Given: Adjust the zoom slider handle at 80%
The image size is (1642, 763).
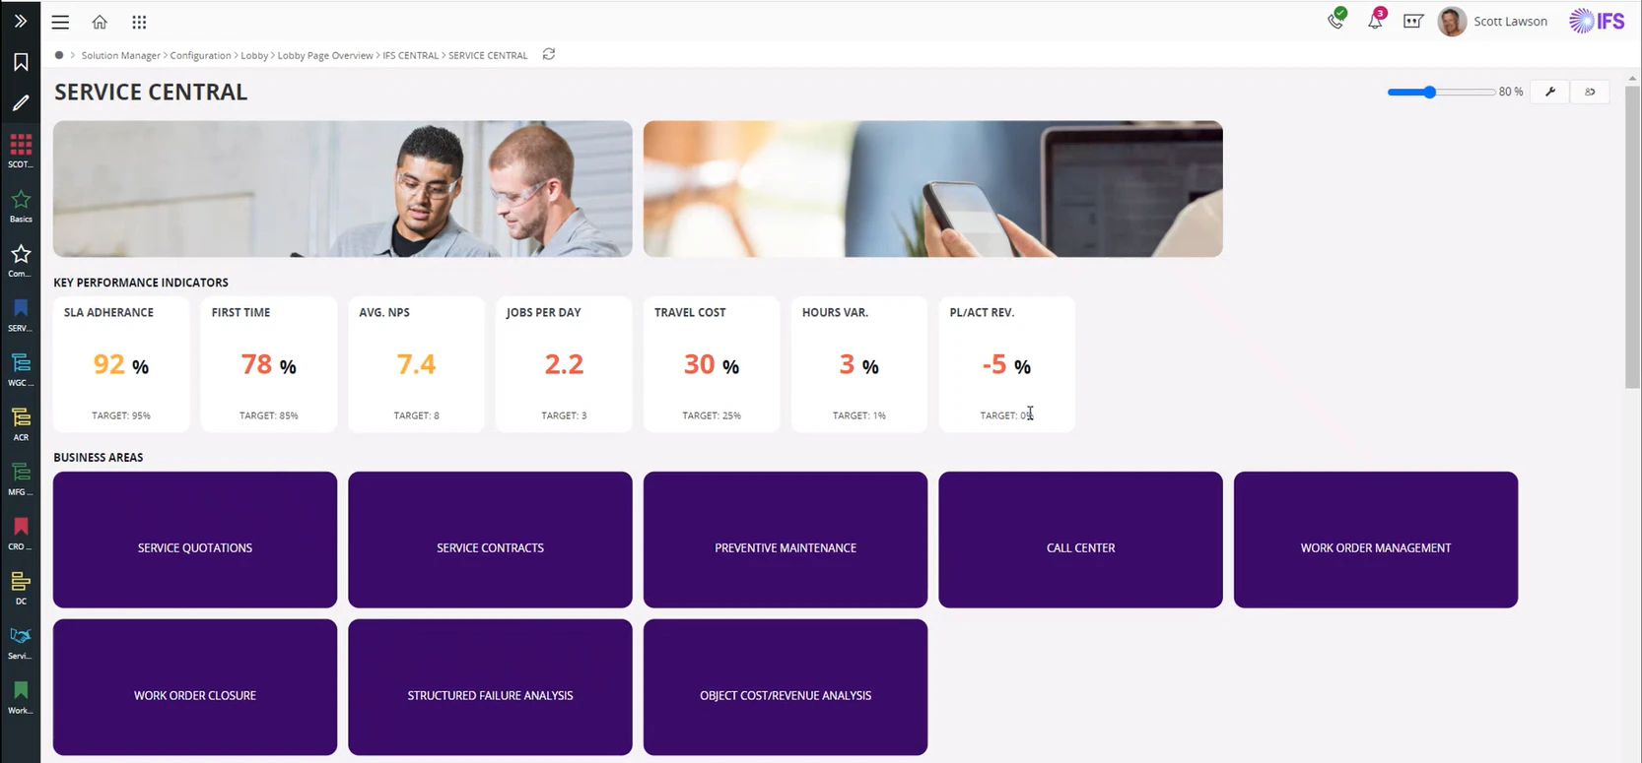Looking at the screenshot, I should tap(1429, 92).
